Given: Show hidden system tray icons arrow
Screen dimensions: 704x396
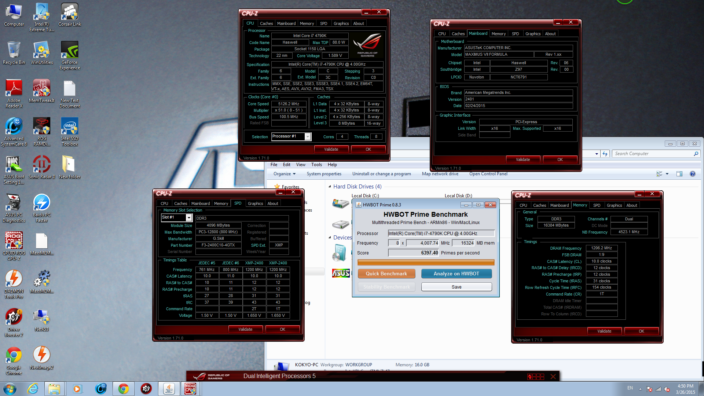Looking at the screenshot, I should [x=640, y=389].
